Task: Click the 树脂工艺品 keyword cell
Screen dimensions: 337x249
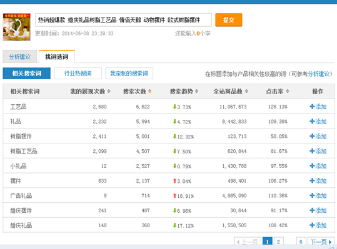Action: [24, 151]
